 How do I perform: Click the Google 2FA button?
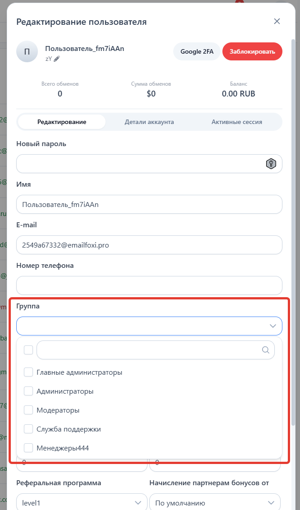197,51
